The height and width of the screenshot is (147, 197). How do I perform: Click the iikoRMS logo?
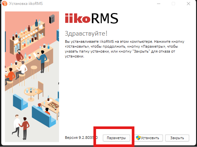[x=91, y=18]
